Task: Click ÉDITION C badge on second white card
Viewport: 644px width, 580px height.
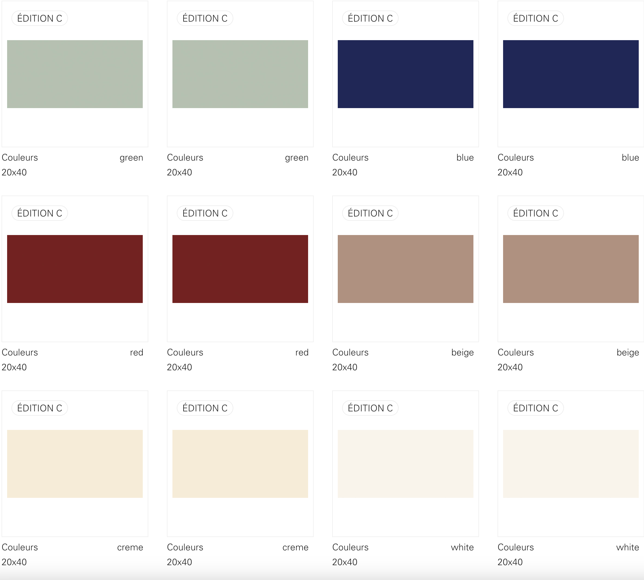Action: [x=535, y=408]
